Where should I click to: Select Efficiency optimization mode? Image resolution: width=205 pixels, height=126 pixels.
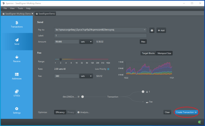(60, 112)
